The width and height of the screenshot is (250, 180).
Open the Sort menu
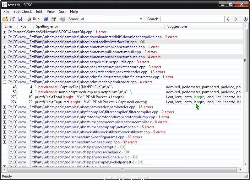tap(62, 12)
